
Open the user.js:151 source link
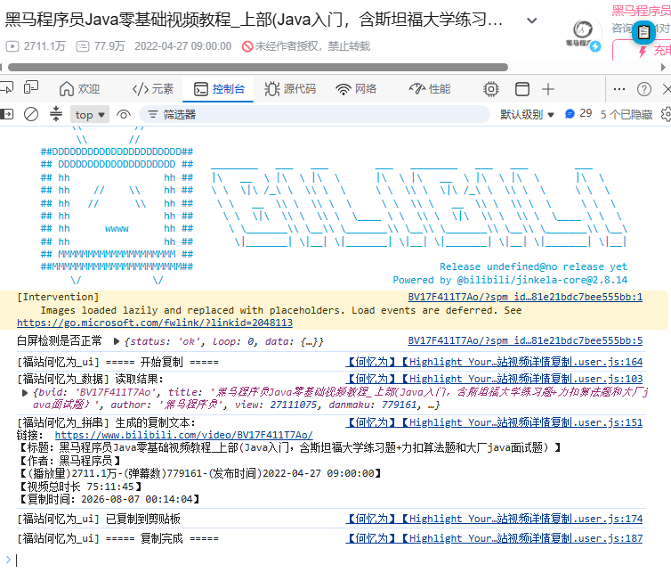click(x=494, y=422)
